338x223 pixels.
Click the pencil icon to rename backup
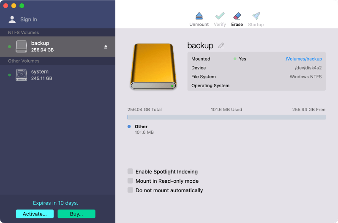tap(221, 46)
